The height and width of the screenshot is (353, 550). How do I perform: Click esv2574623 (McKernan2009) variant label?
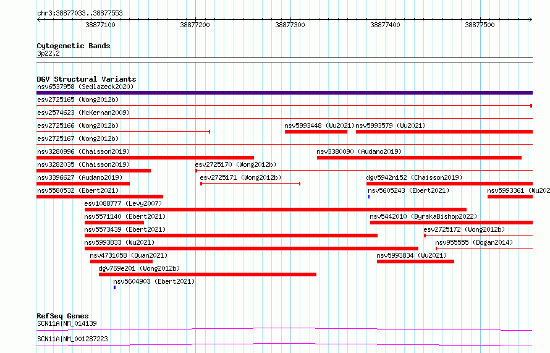[83, 113]
